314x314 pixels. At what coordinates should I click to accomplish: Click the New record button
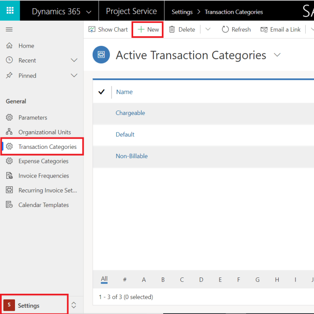[148, 30]
